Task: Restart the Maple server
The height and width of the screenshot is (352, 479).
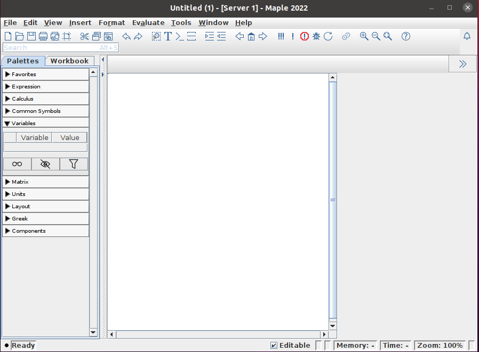Action: click(328, 36)
